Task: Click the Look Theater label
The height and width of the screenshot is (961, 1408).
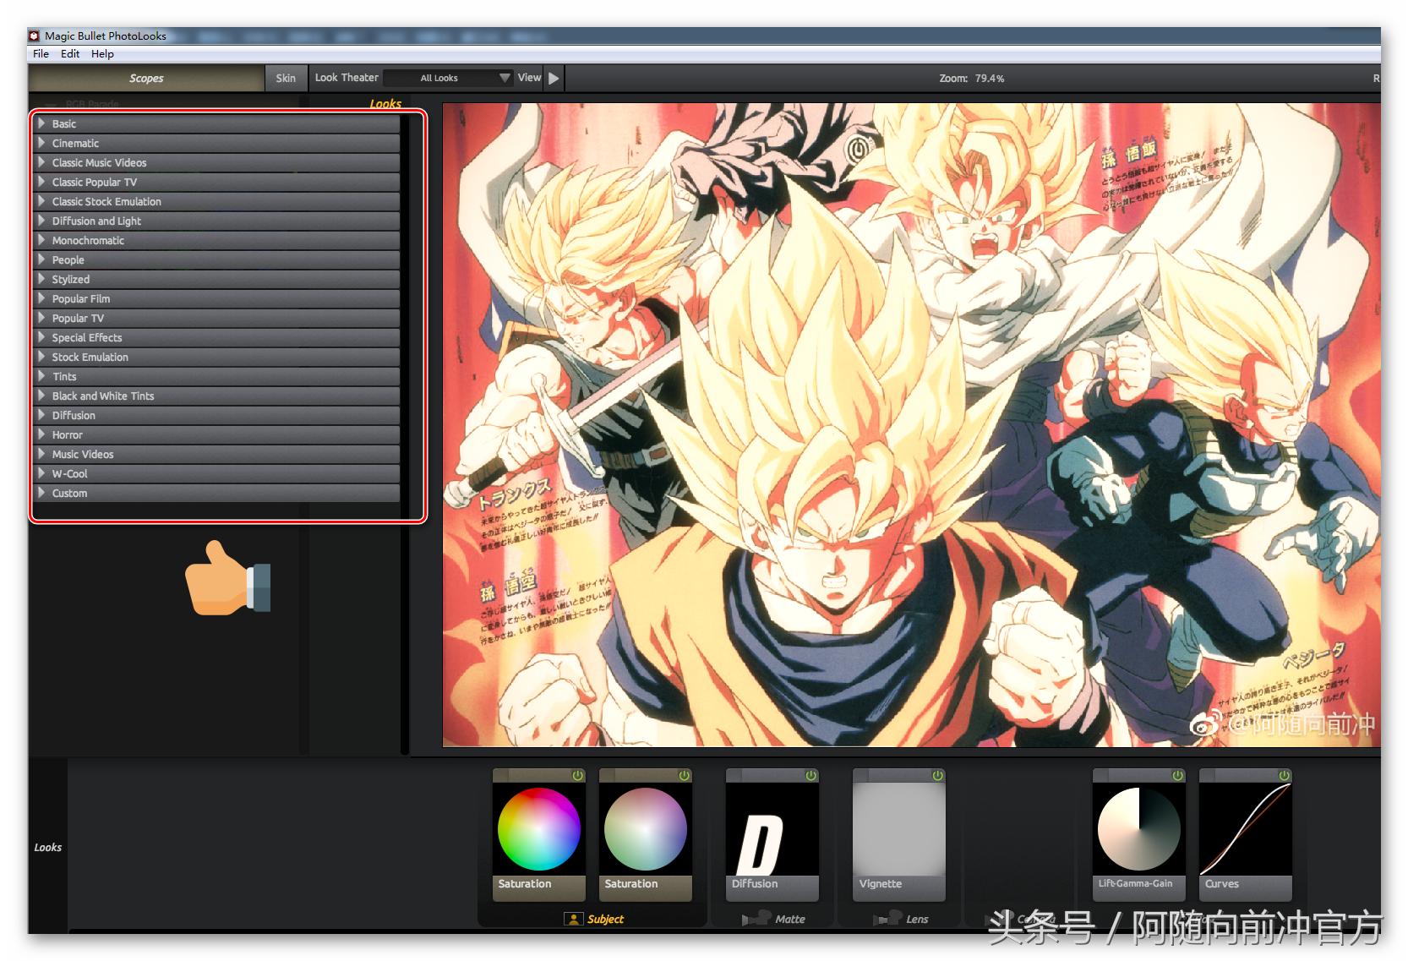Action: (347, 78)
